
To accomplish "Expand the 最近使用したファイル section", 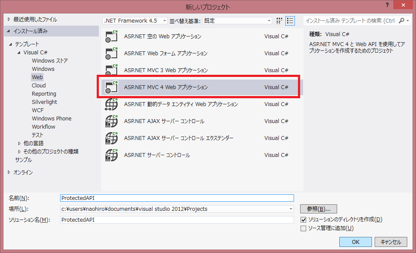I will pyautogui.click(x=9, y=19).
